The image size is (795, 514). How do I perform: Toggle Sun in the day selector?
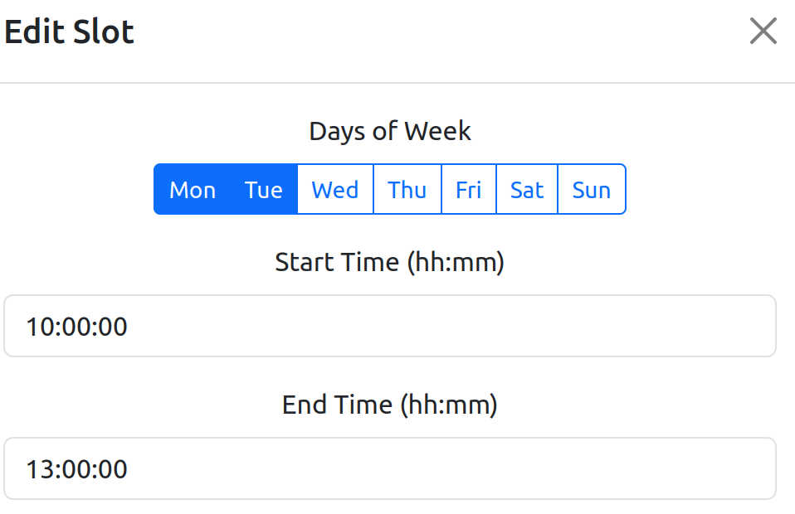click(x=591, y=189)
